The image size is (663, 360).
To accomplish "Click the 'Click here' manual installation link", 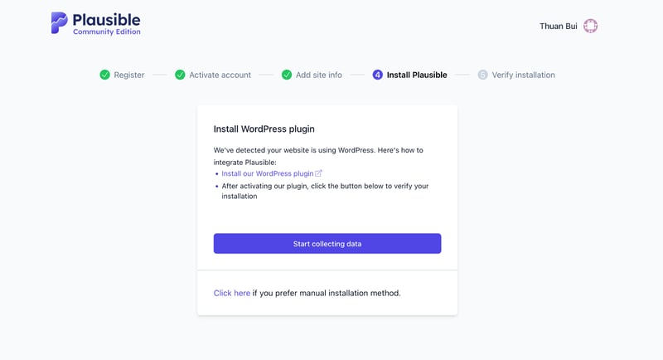I will pyautogui.click(x=232, y=293).
